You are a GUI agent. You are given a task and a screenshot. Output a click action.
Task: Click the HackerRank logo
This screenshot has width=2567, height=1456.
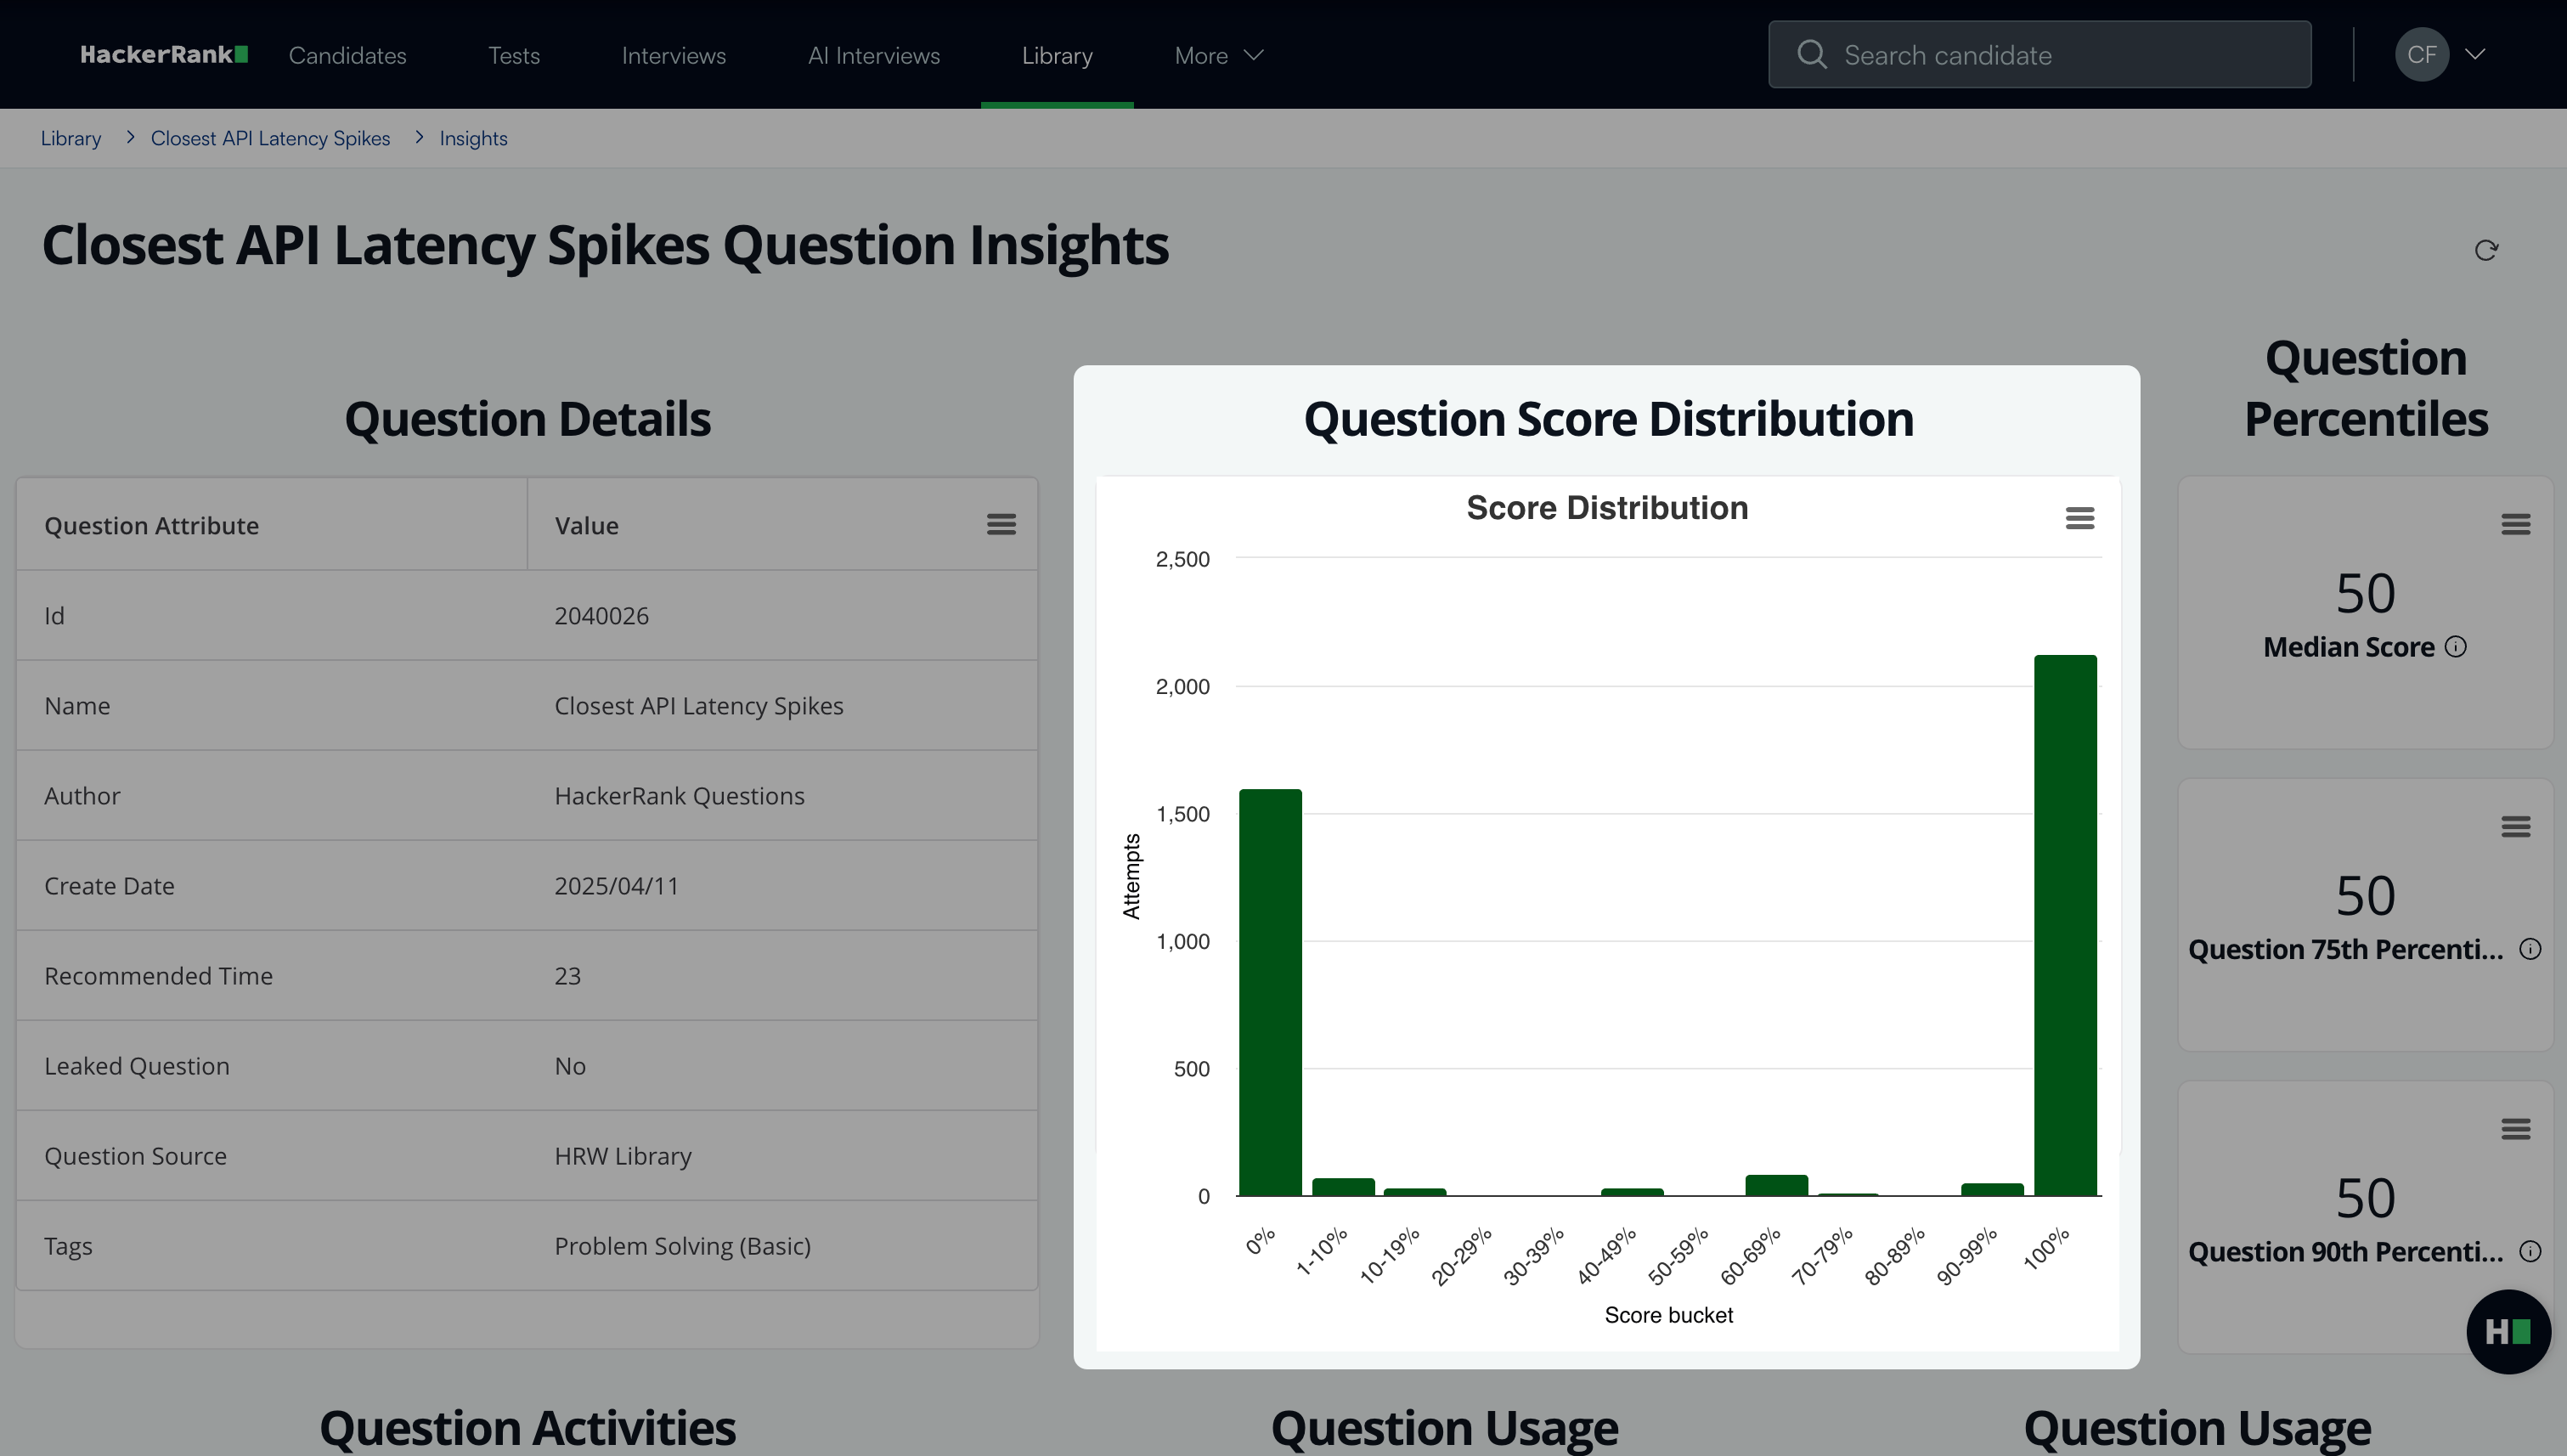click(x=164, y=54)
